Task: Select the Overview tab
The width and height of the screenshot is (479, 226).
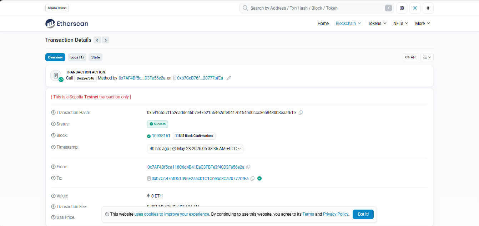Action: pyautogui.click(x=55, y=57)
